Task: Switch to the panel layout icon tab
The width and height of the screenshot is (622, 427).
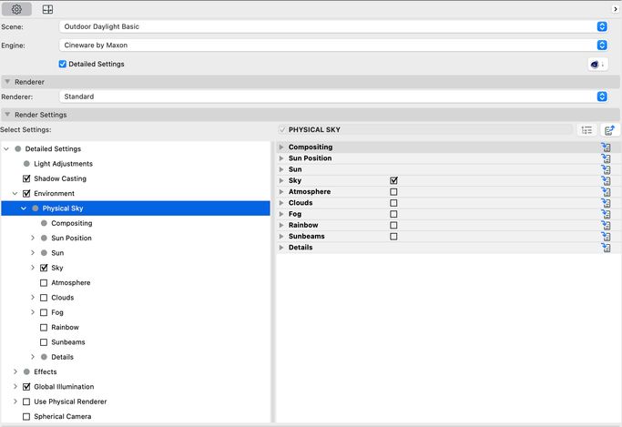Action: [47, 9]
